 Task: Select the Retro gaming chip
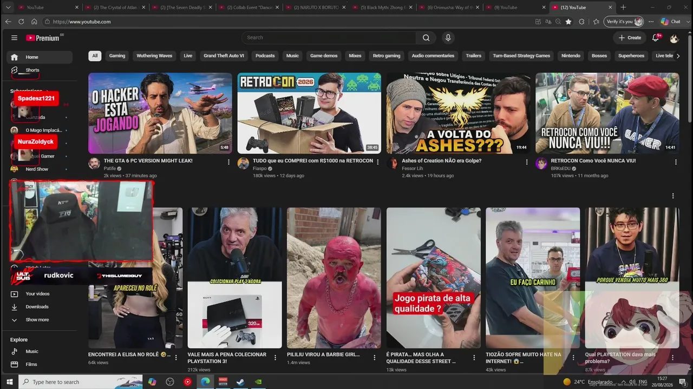[x=387, y=56]
